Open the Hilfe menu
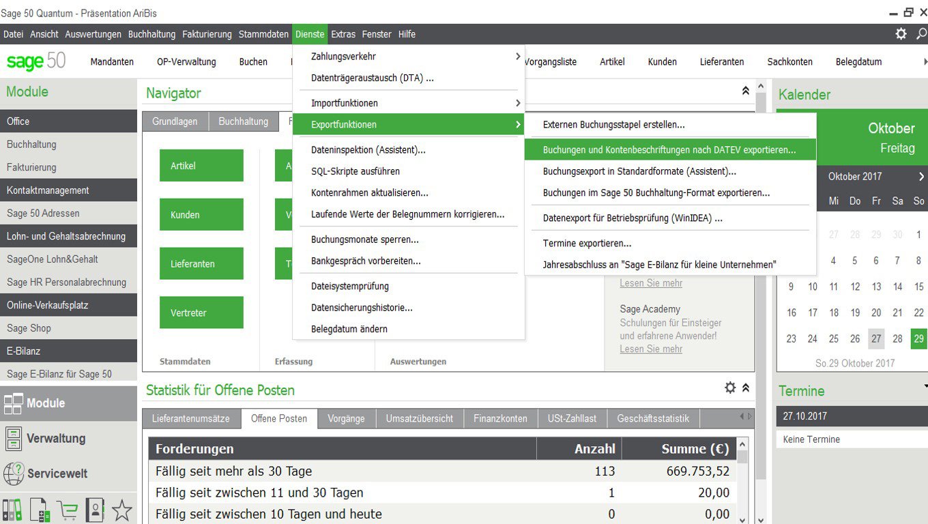Viewport: 928px width, 524px height. coord(407,34)
